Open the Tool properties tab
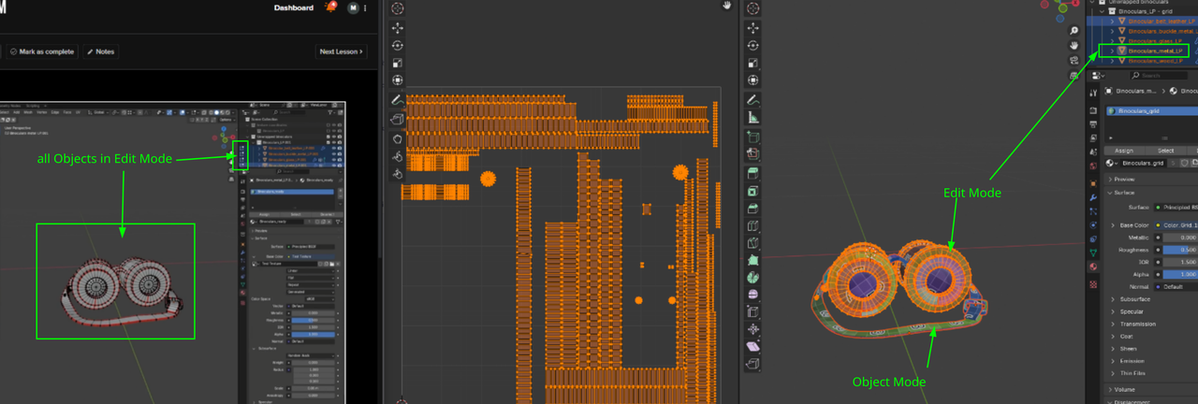This screenshot has width=1198, height=404. [1093, 92]
